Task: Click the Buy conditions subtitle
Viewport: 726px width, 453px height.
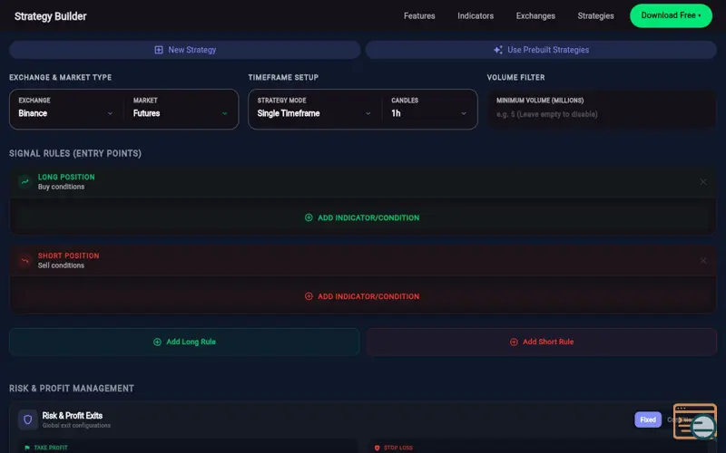Action: point(61,187)
